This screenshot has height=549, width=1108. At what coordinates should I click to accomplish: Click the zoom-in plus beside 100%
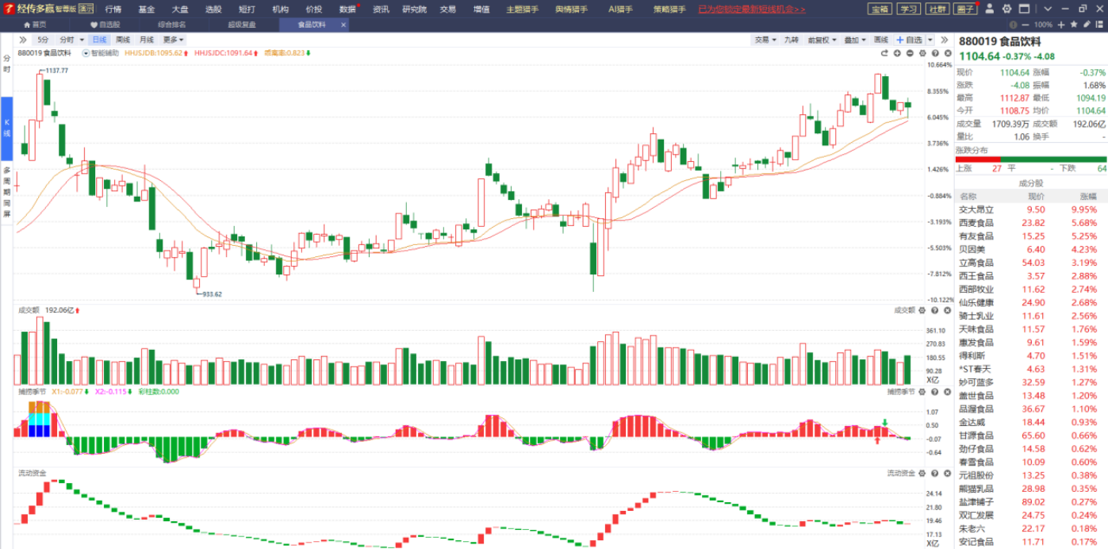point(1060,25)
